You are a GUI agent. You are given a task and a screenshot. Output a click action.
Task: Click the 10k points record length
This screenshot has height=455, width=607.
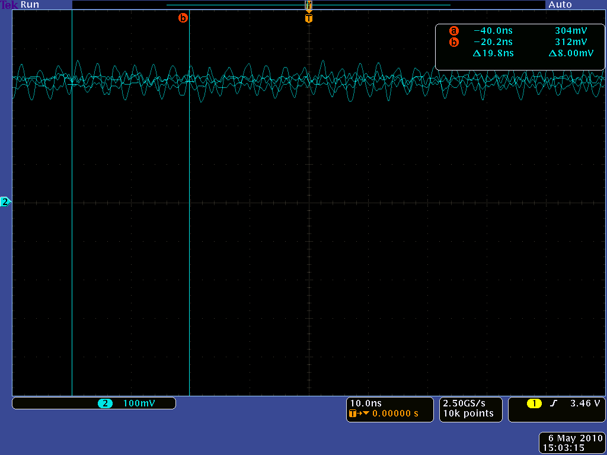point(468,414)
